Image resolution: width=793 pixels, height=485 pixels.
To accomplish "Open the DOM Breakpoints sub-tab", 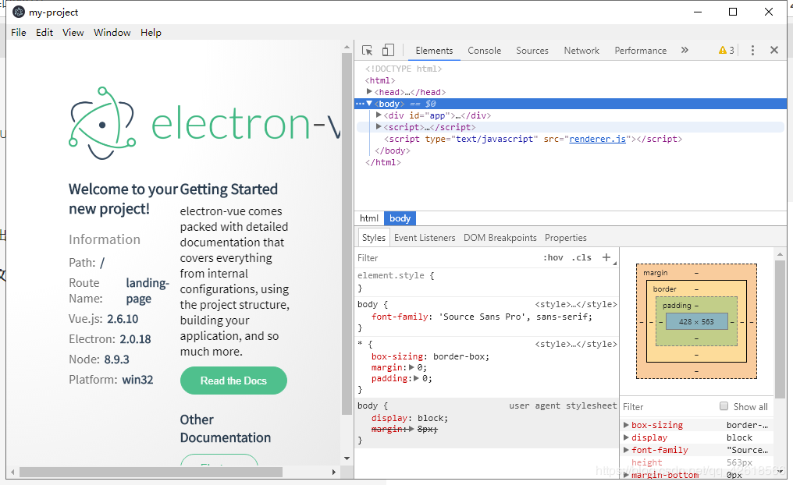I will [500, 238].
